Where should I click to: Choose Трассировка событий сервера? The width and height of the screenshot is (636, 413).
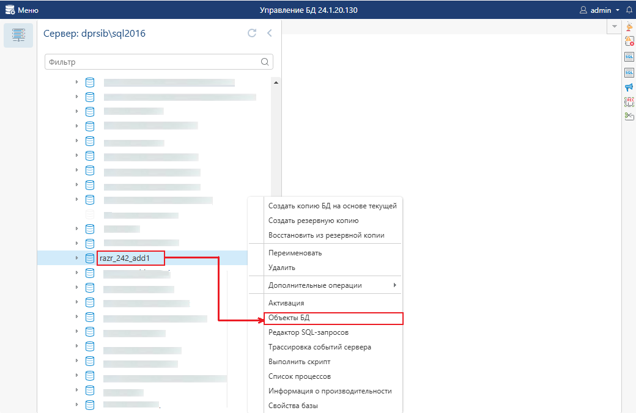coord(333,347)
